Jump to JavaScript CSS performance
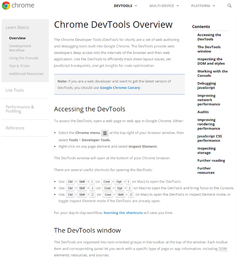Viewport: 238px width, 258px height. point(209,139)
